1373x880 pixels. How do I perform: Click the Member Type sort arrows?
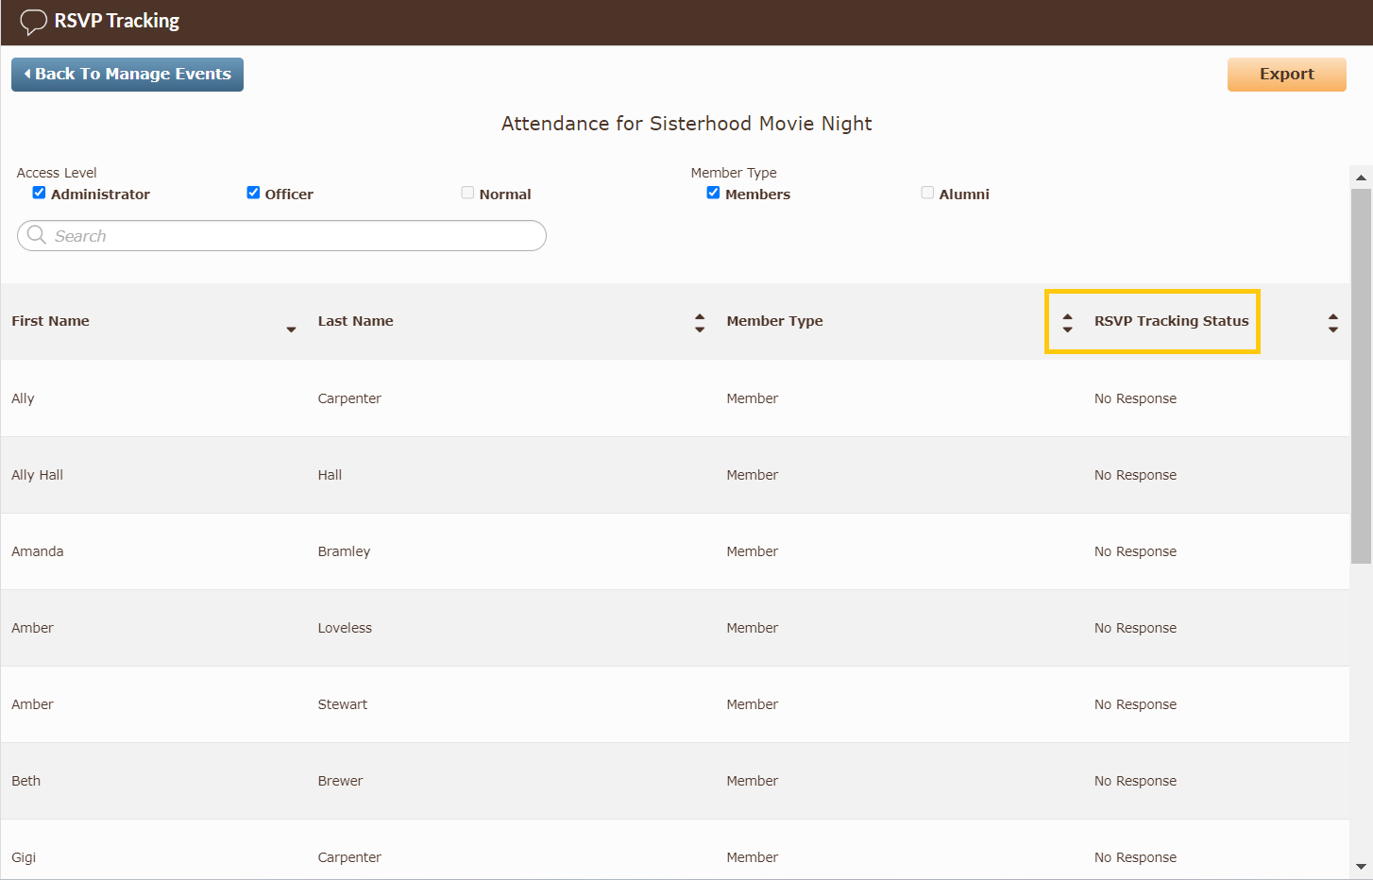coord(1067,323)
